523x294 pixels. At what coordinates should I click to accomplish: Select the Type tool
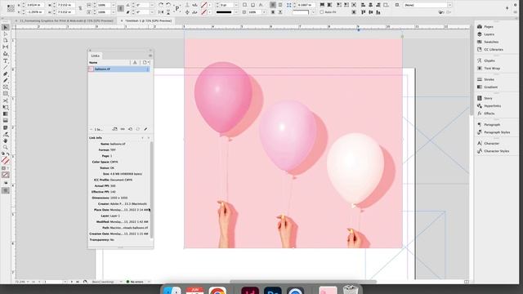tap(6, 61)
